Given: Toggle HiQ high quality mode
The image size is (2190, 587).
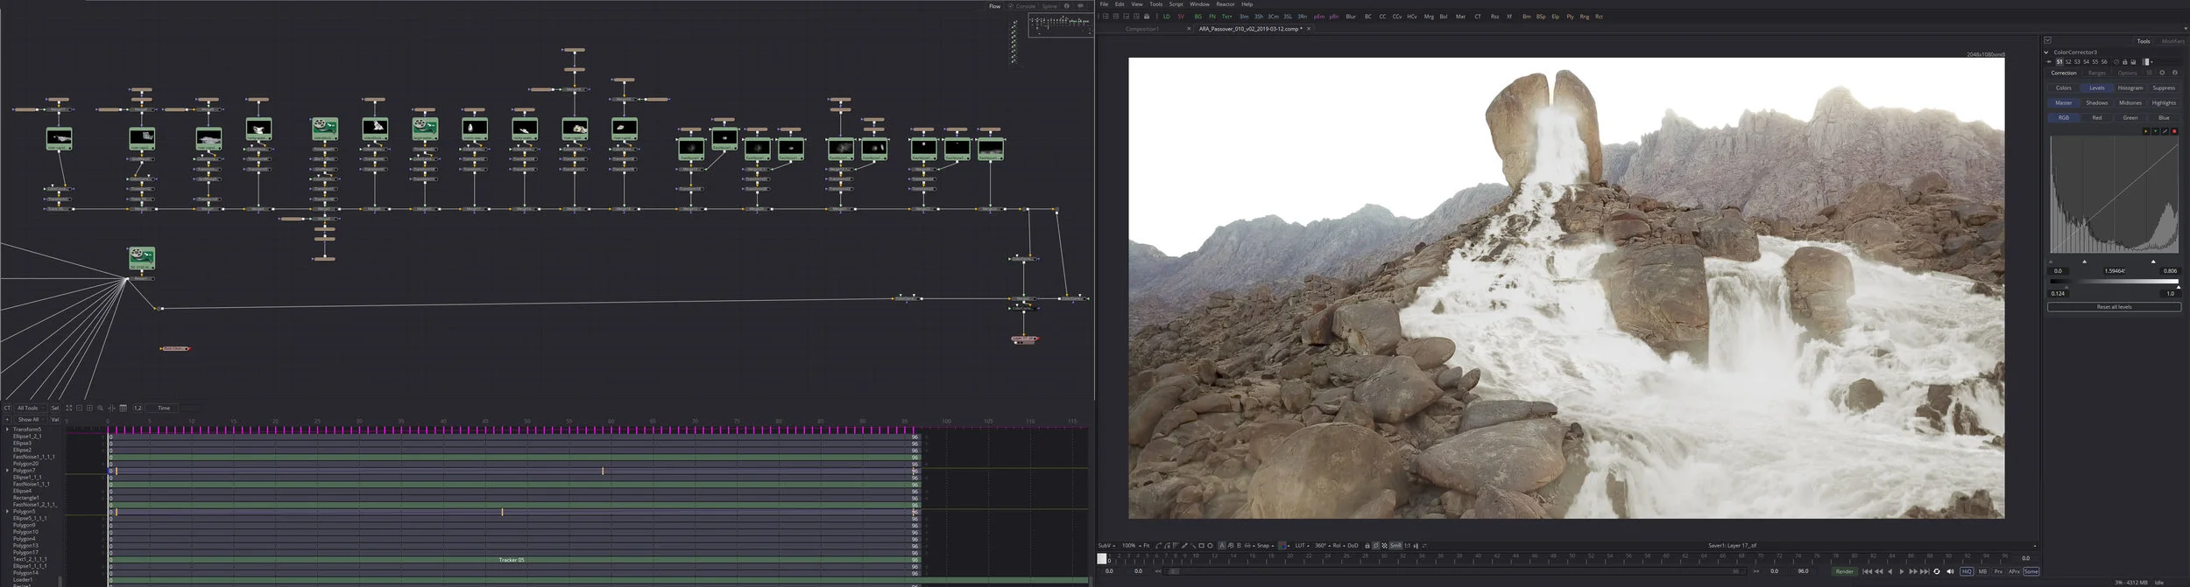Looking at the screenshot, I should click(x=1967, y=571).
